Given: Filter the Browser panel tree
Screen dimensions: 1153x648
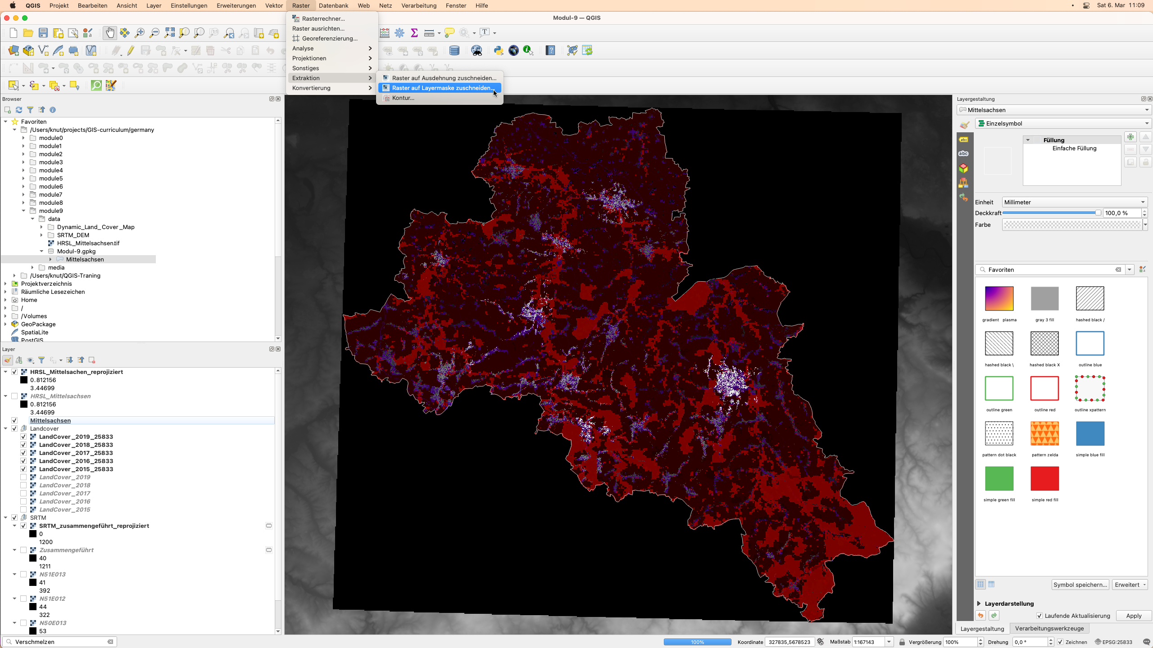Looking at the screenshot, I should pyautogui.click(x=30, y=110).
